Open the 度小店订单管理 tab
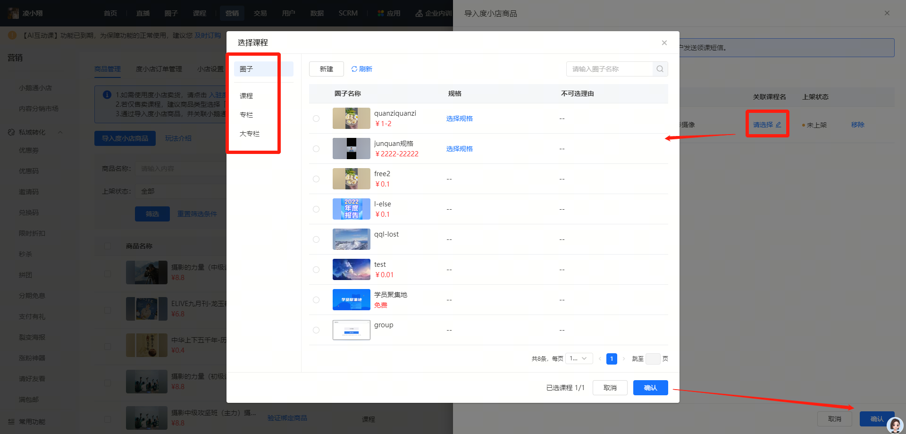 (x=159, y=69)
